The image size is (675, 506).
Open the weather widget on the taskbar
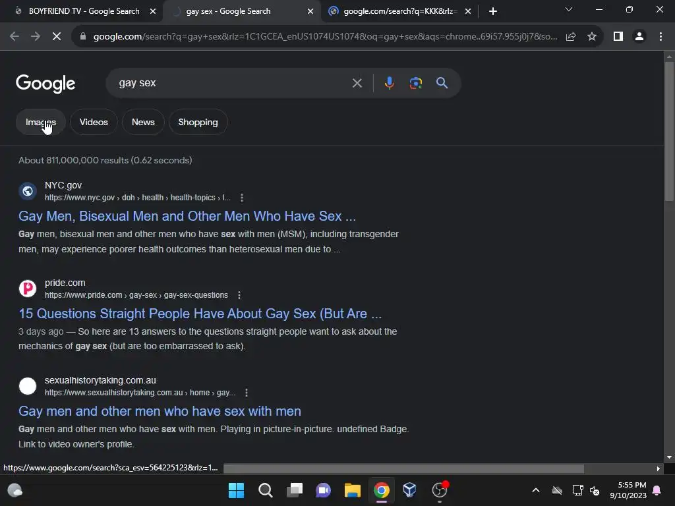click(15, 490)
